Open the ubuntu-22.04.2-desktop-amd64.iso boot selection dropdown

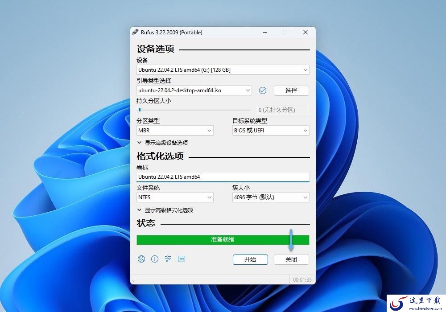[x=194, y=90]
